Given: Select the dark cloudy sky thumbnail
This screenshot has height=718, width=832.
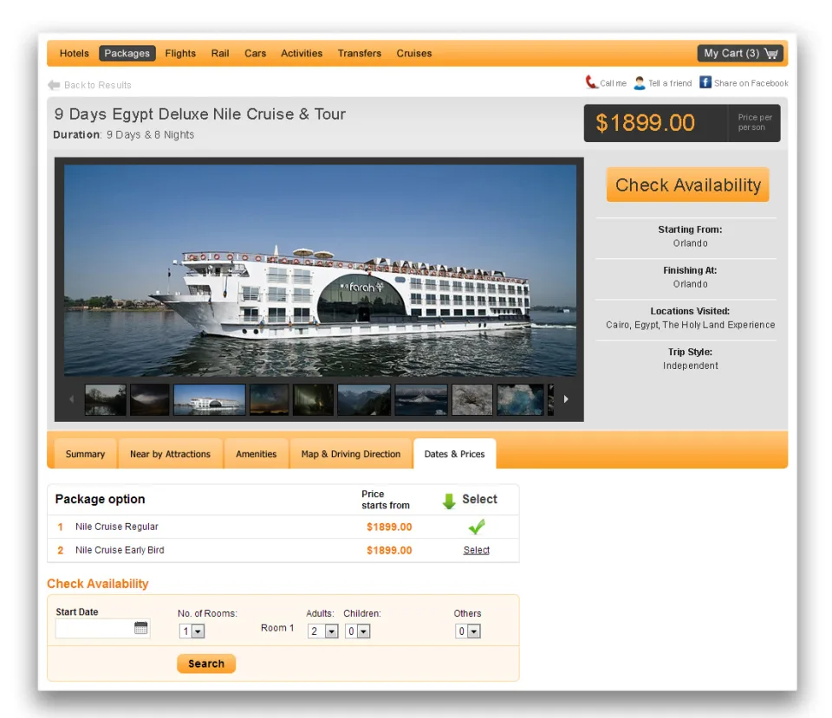Looking at the screenshot, I should pos(150,399).
